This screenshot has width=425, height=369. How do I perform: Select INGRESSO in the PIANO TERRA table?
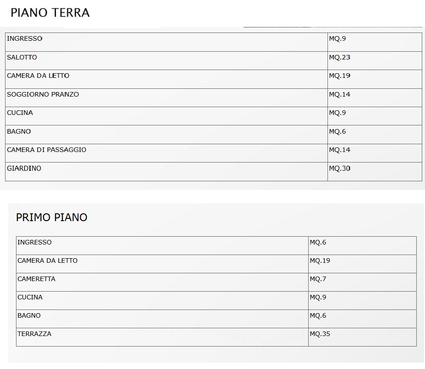point(24,39)
